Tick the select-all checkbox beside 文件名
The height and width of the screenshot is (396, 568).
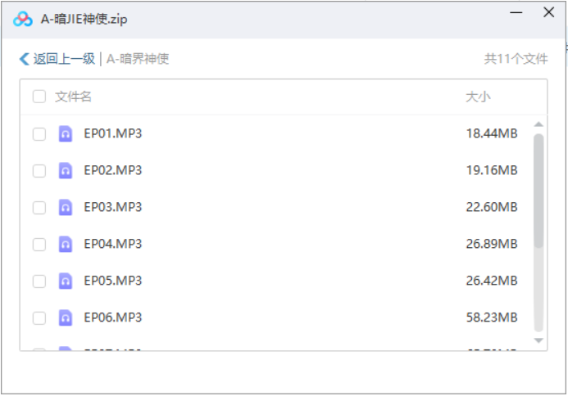39,97
